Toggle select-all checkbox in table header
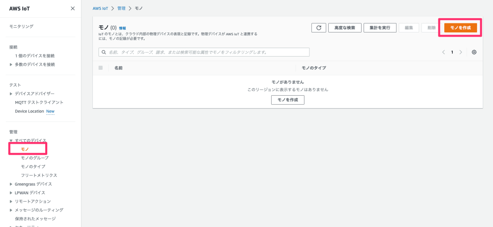This screenshot has height=227, width=493. pos(101,68)
